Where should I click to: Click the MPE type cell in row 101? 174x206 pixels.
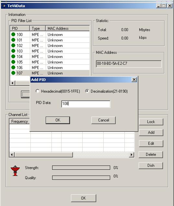(37, 40)
